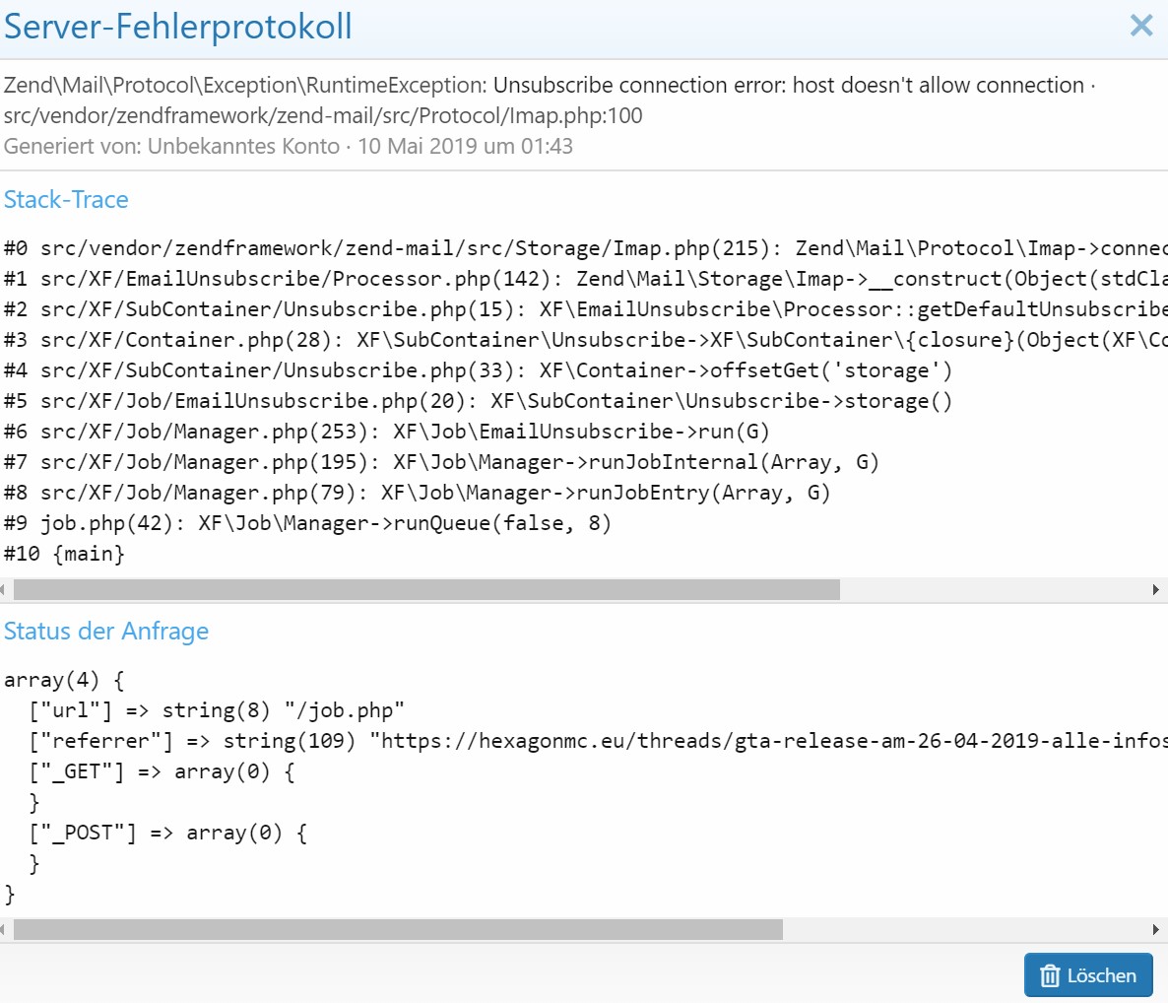Click the Stack-Trace scrollbar right arrow
Image resolution: width=1168 pixels, height=1003 pixels.
pos(1156,590)
